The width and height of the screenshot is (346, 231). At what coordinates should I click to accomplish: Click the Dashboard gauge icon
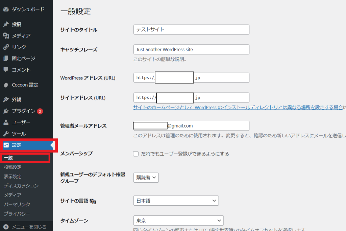click(6, 9)
